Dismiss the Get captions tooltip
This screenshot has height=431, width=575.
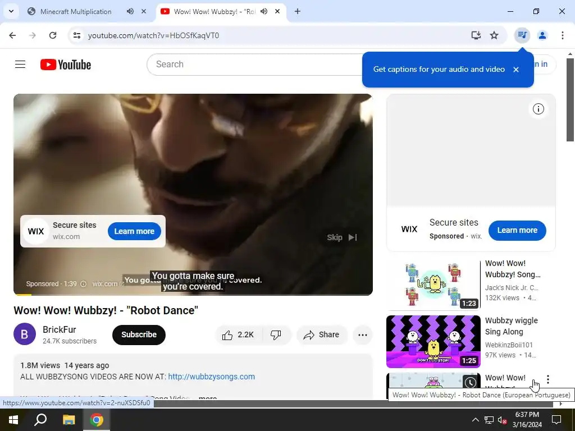click(x=516, y=69)
